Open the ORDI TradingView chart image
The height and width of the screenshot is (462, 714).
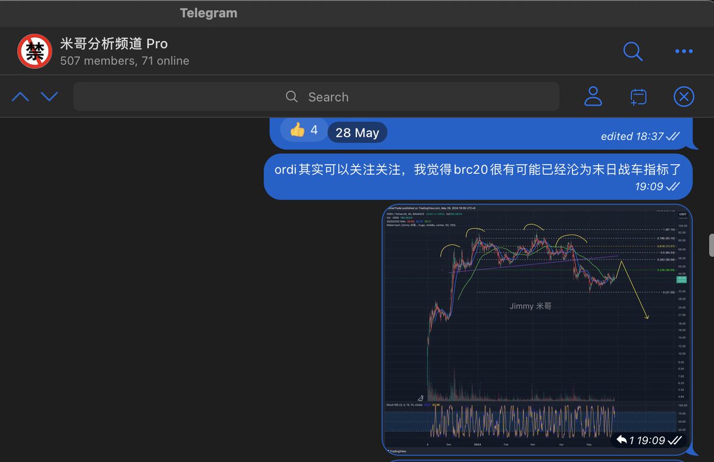(x=535, y=327)
